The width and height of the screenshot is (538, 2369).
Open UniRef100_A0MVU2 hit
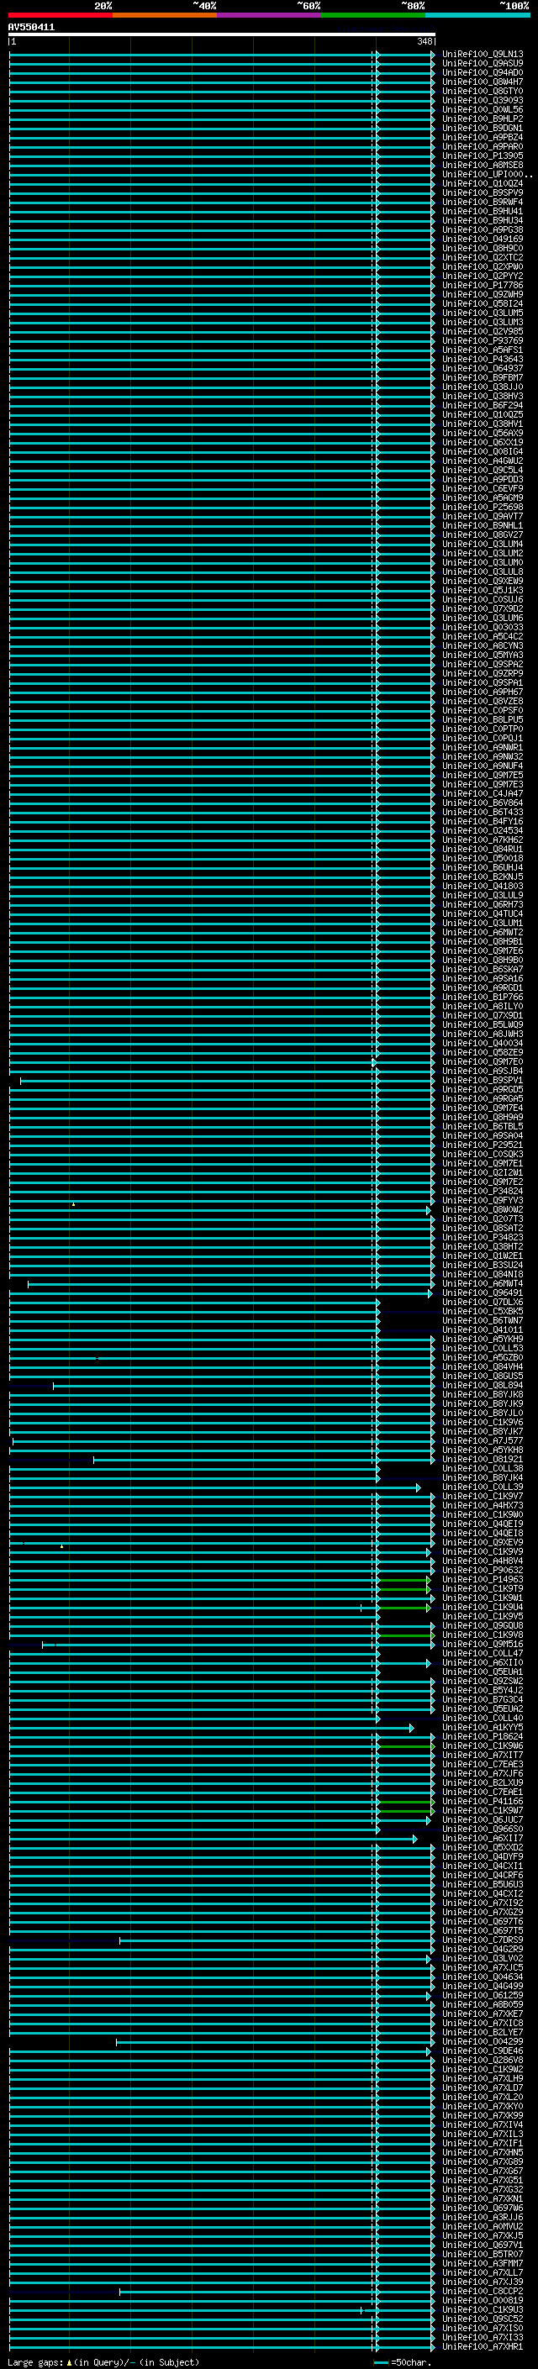point(482,2226)
